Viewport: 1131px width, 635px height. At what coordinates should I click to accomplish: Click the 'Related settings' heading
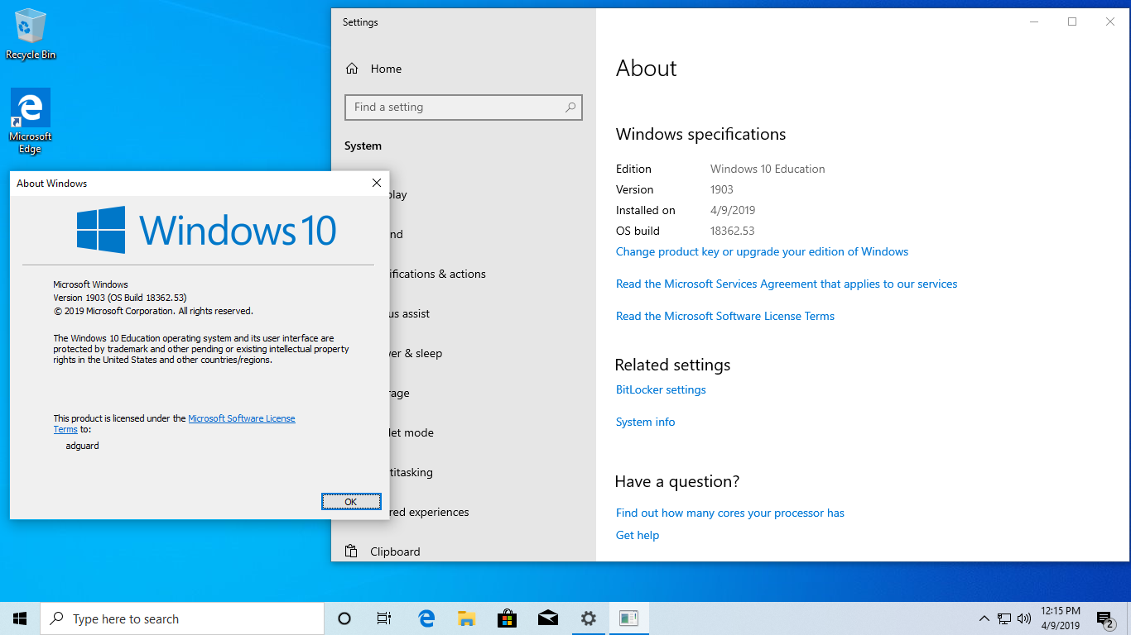[x=672, y=365]
